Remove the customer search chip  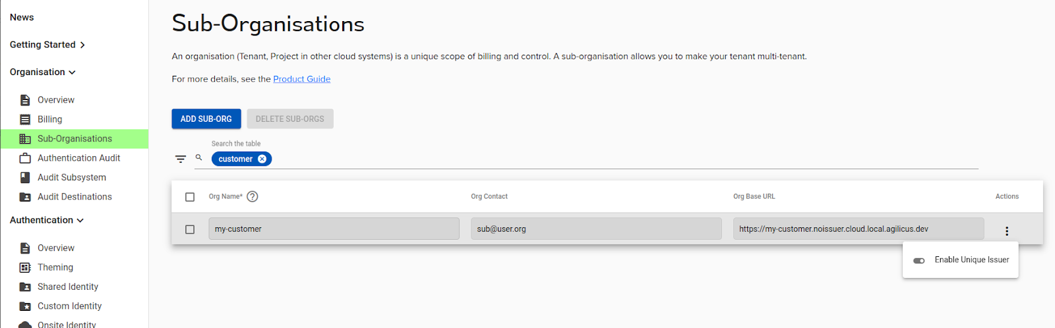[x=262, y=159]
